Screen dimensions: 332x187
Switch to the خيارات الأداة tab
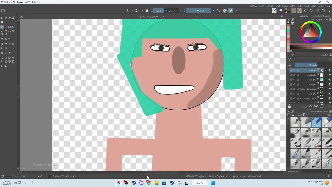point(304,16)
